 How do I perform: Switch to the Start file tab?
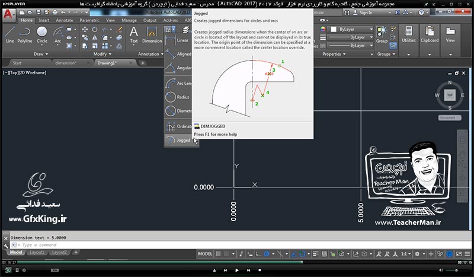[17, 63]
